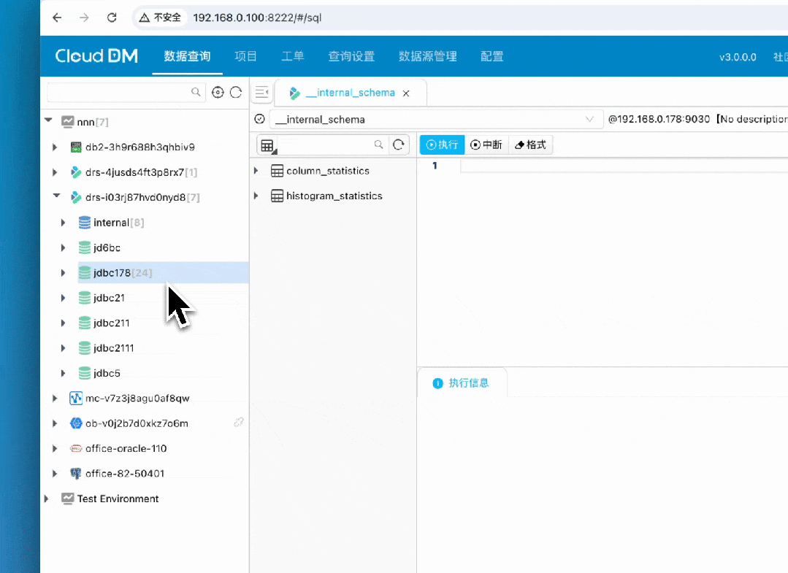788x573 pixels.
Task: Expand the internal catalog node
Action: pyautogui.click(x=63, y=223)
